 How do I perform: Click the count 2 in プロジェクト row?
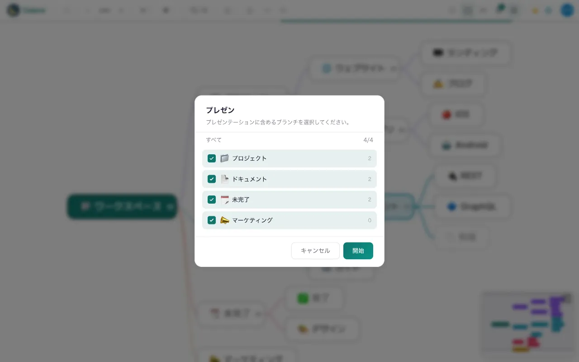point(370,158)
